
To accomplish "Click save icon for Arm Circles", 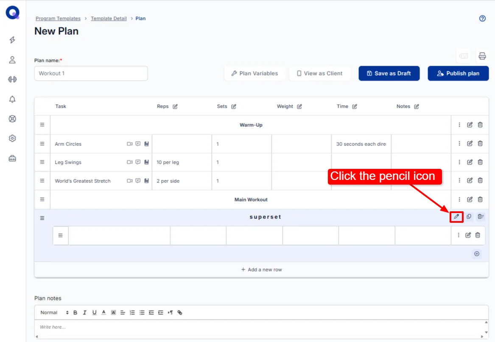I will point(146,144).
